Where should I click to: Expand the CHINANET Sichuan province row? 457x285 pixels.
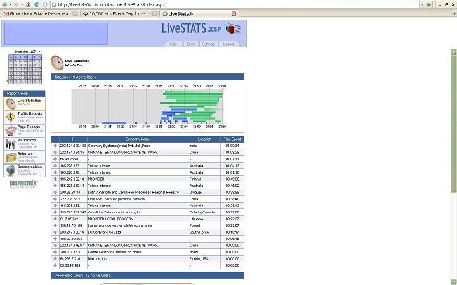[55, 199]
